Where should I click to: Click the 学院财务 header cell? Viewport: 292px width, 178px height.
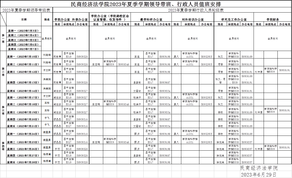pos(273,19)
